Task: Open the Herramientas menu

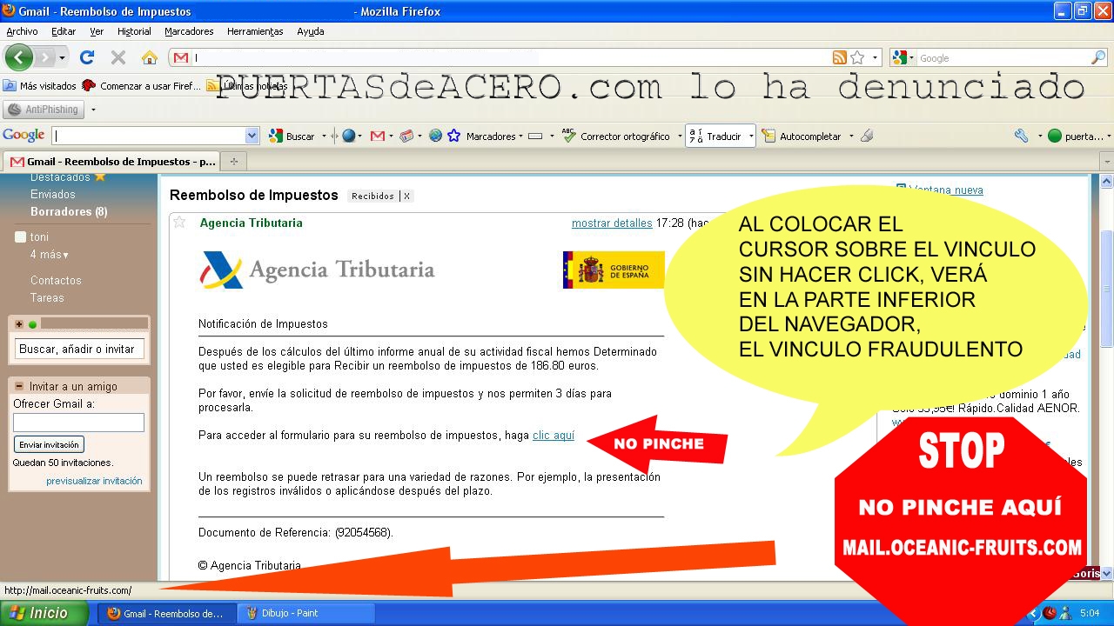Action: click(255, 31)
